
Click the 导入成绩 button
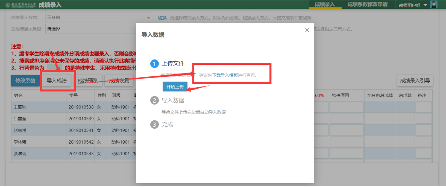(57, 81)
